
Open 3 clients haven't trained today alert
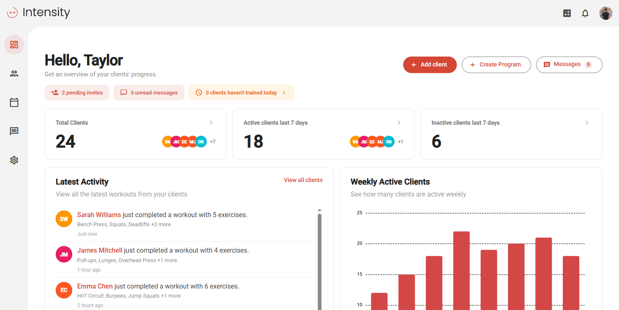click(241, 92)
